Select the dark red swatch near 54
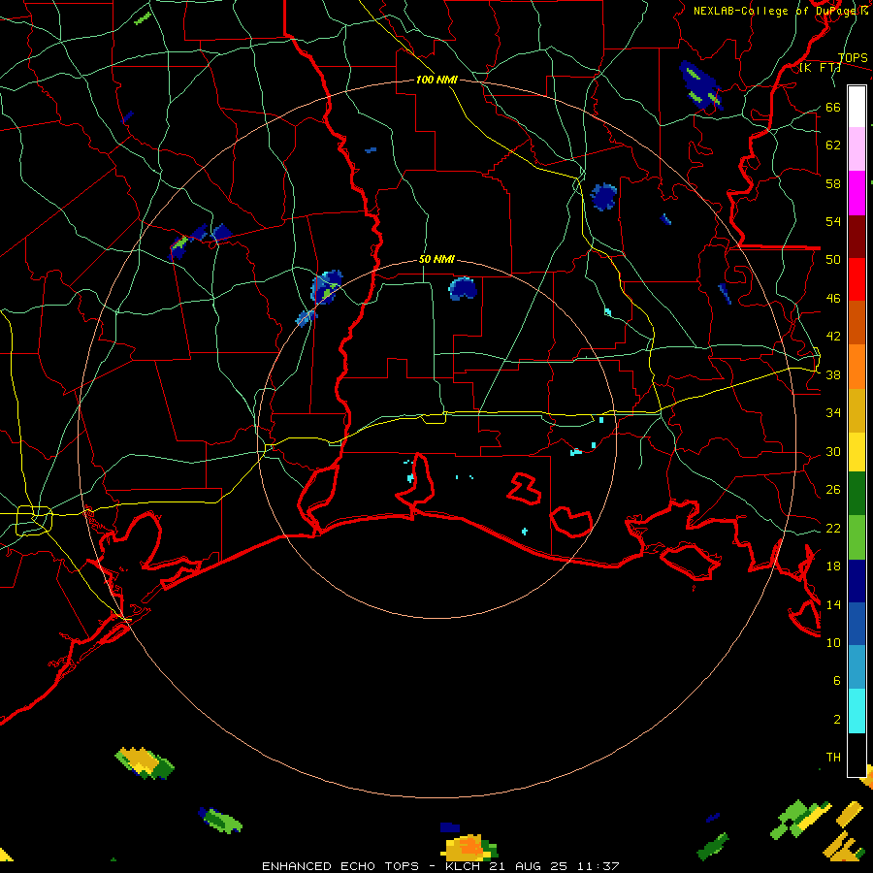This screenshot has width=873, height=873. point(857,237)
